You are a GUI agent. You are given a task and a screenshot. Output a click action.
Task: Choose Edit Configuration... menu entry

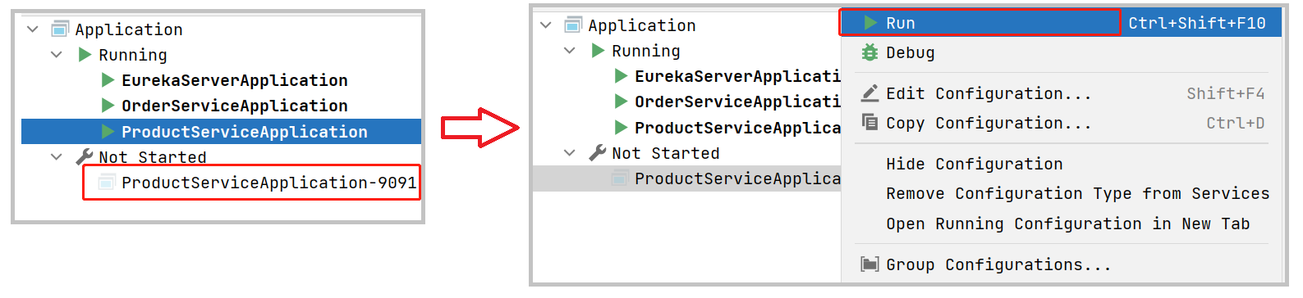[x=1061, y=93]
